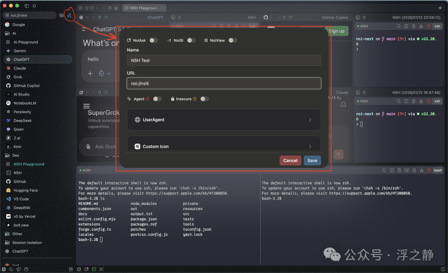The image size is (448, 273).
Task: Enable the NoiAsk toggle
Action: 153,40
